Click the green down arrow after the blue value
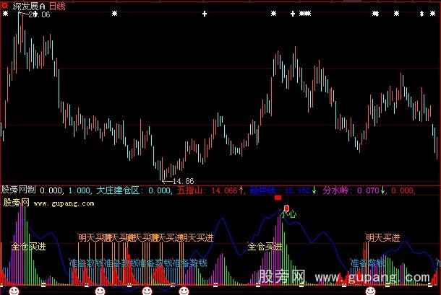 click(x=314, y=190)
